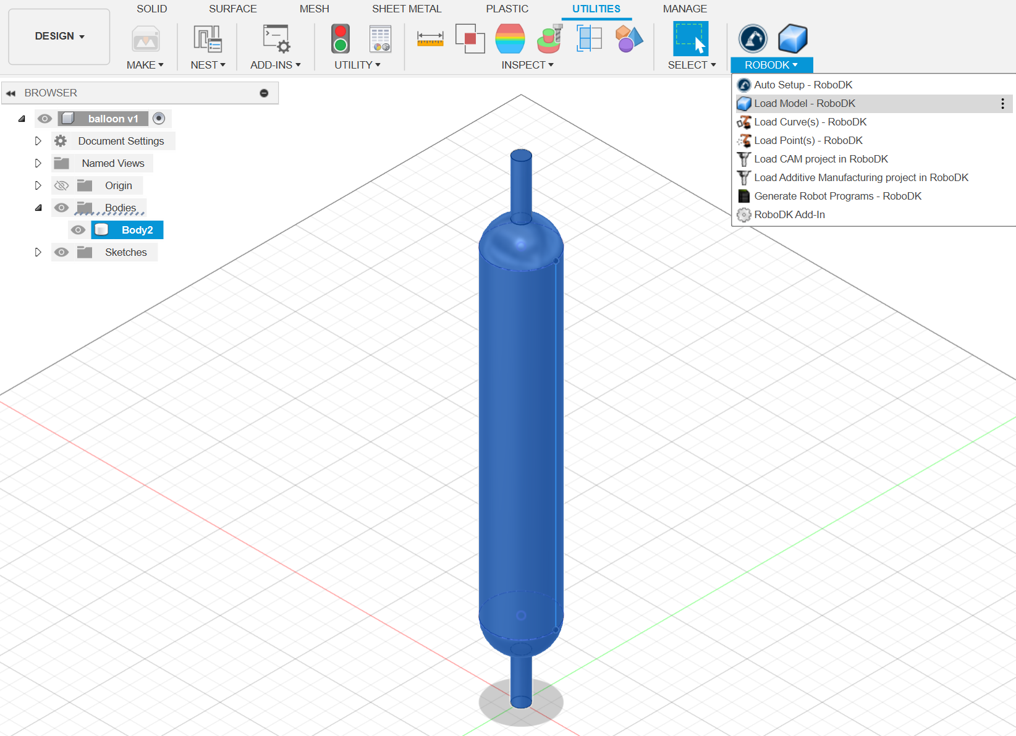1016x736 pixels.
Task: Expand the Origin node
Action: [38, 185]
